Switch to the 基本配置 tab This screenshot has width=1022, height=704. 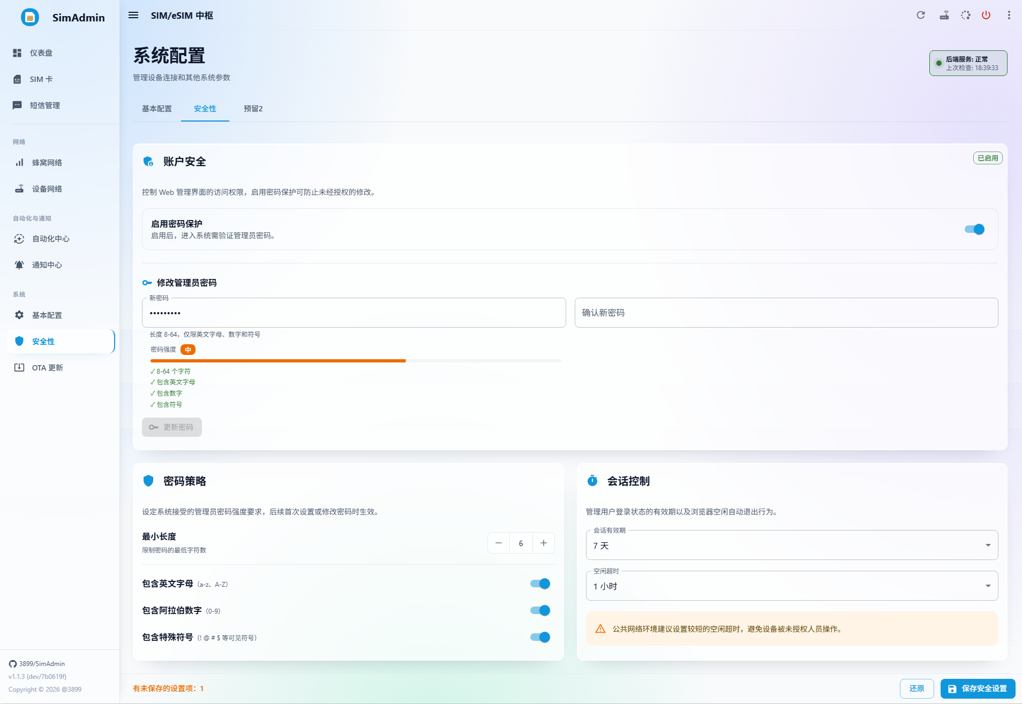tap(157, 109)
